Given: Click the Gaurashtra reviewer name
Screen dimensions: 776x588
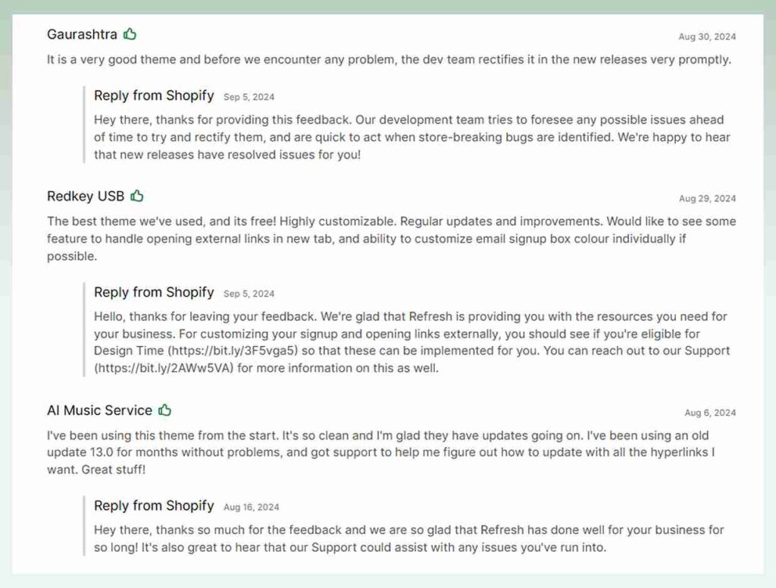Looking at the screenshot, I should point(82,35).
